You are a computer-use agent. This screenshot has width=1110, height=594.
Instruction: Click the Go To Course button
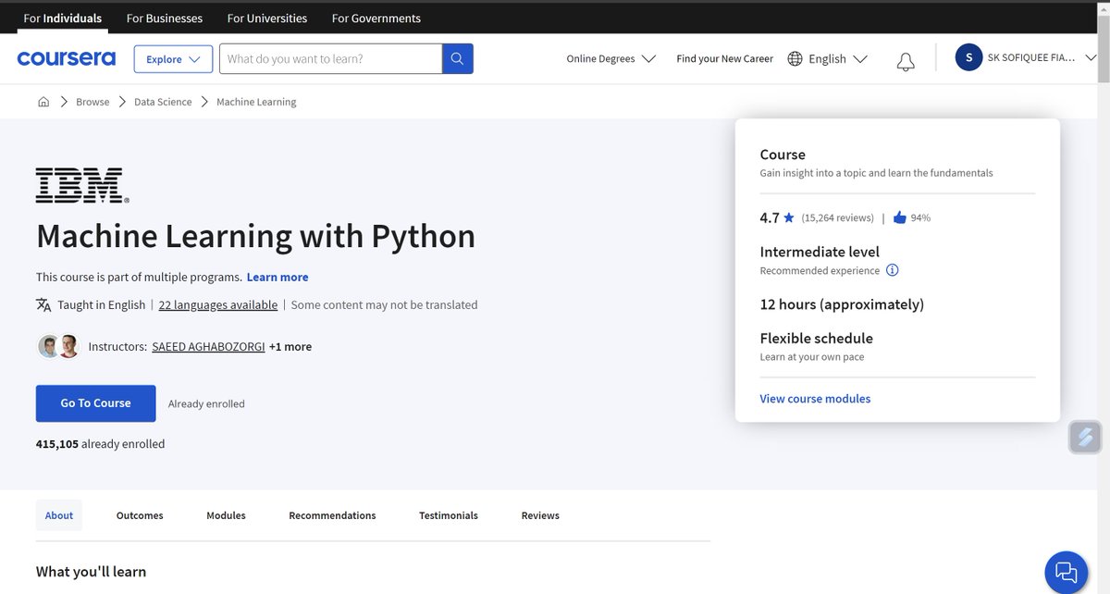(95, 403)
